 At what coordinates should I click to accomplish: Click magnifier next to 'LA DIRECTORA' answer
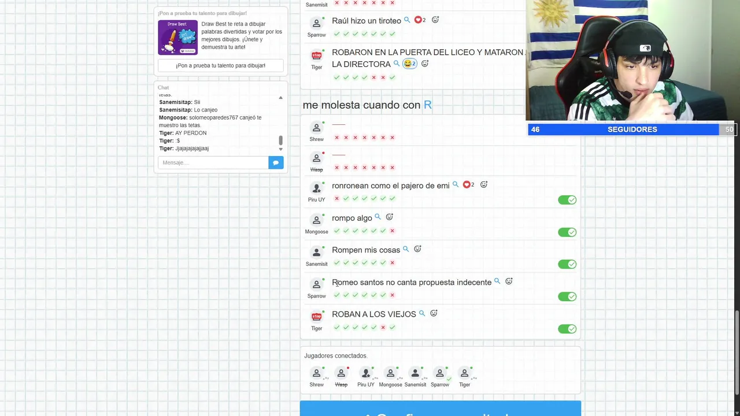pos(397,64)
